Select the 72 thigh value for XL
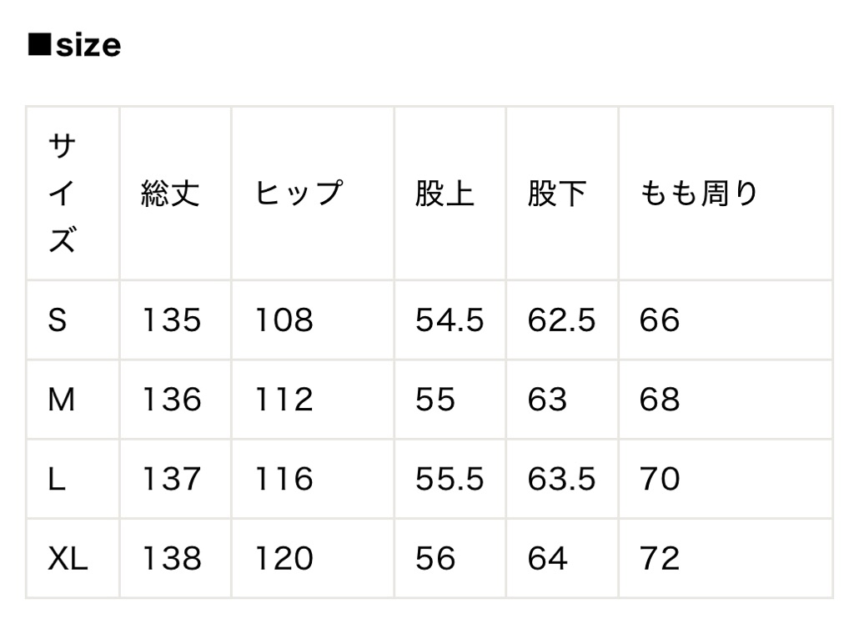 (x=660, y=558)
